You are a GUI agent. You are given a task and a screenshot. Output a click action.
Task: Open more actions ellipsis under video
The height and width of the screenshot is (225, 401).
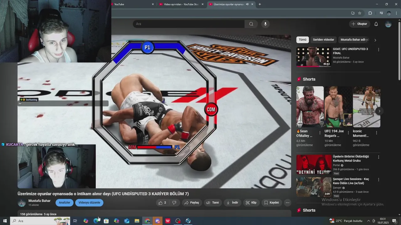click(x=288, y=202)
